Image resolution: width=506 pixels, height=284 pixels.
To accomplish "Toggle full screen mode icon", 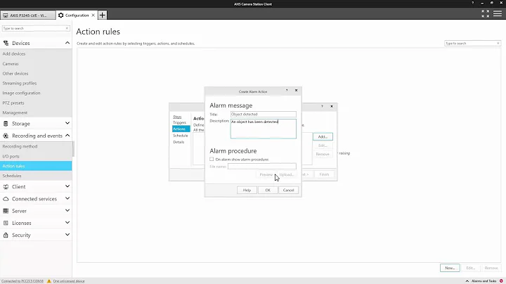I will tap(485, 13).
